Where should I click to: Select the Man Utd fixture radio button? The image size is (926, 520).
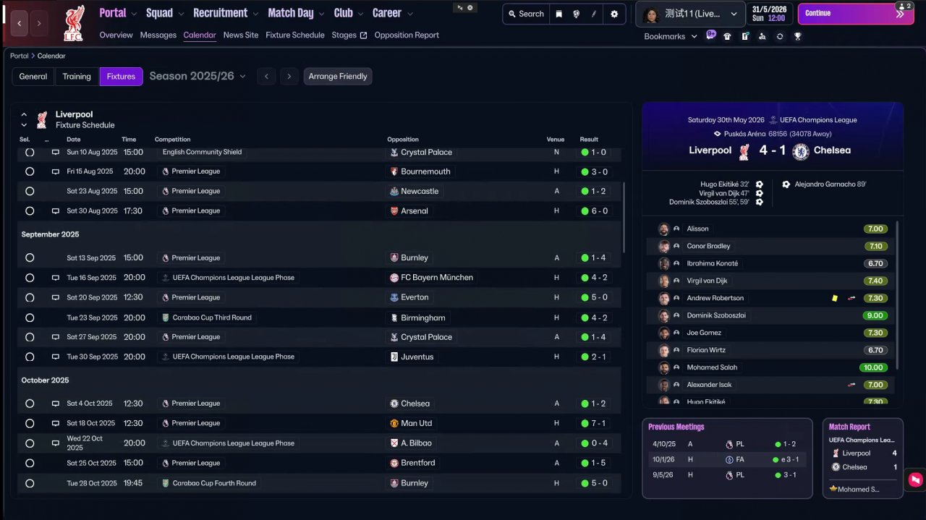click(x=30, y=424)
